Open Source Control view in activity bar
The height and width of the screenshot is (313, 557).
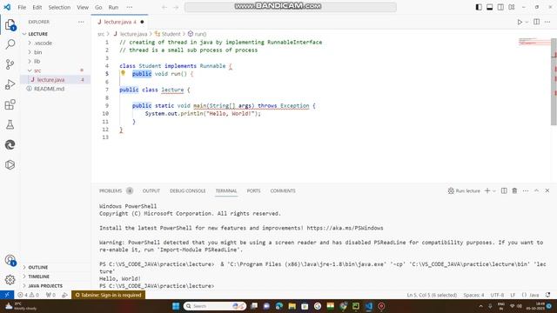click(10, 64)
